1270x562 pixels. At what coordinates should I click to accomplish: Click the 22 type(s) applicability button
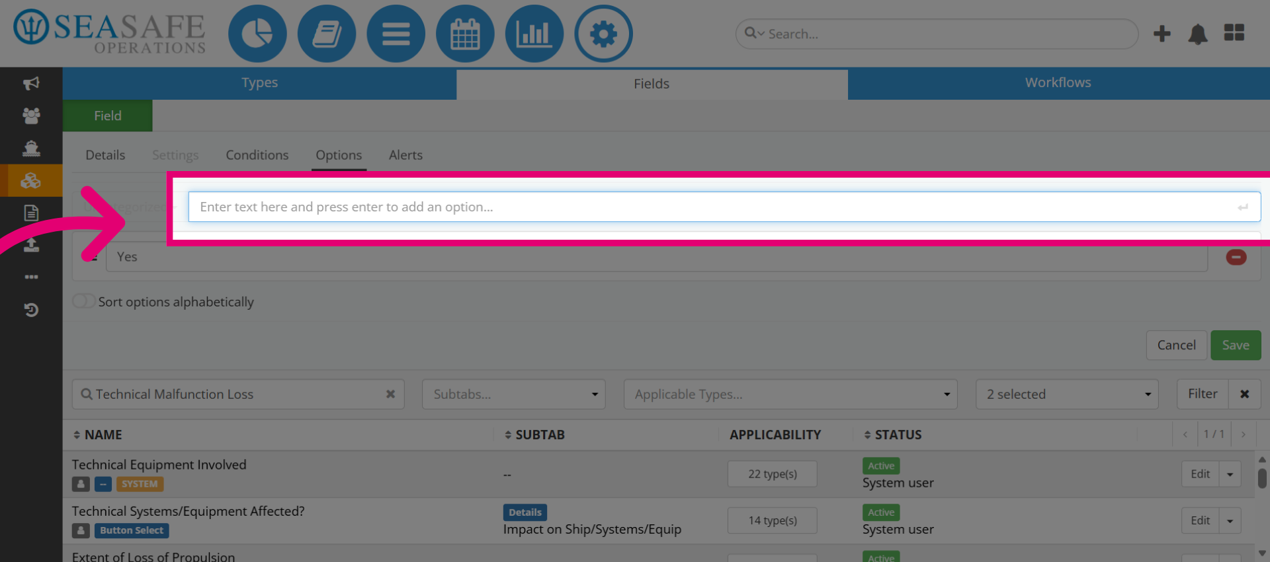(773, 474)
